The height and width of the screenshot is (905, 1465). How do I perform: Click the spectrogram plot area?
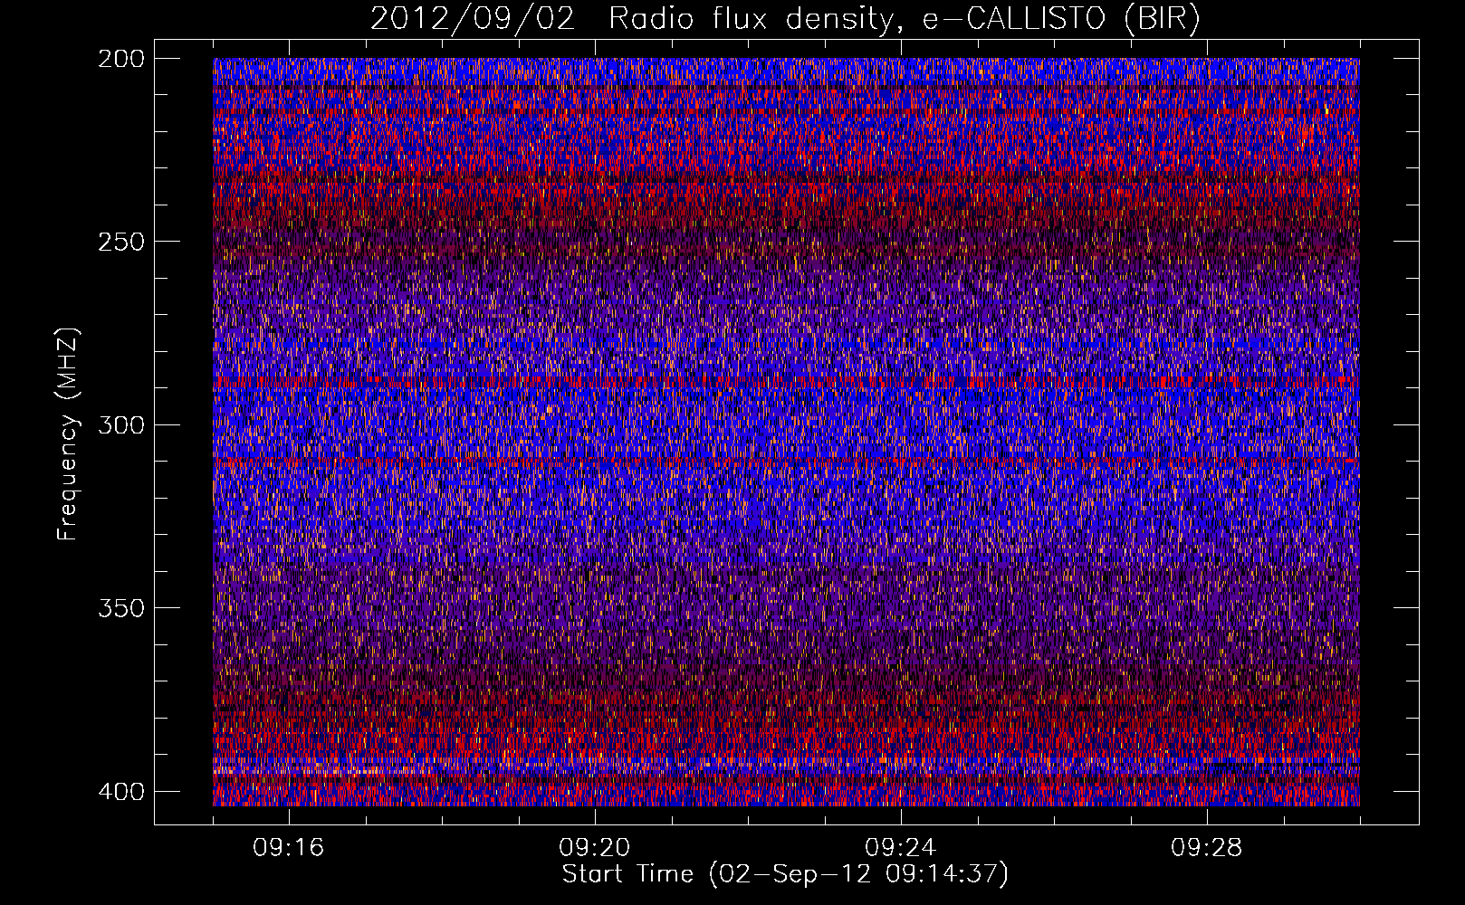point(786,432)
